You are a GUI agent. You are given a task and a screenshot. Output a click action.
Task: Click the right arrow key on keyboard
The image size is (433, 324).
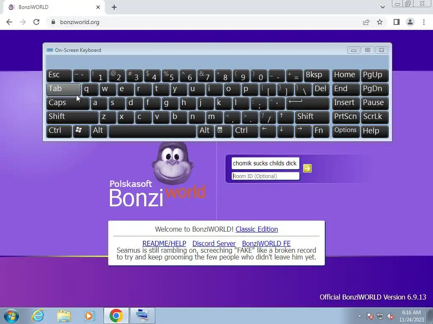point(303,131)
